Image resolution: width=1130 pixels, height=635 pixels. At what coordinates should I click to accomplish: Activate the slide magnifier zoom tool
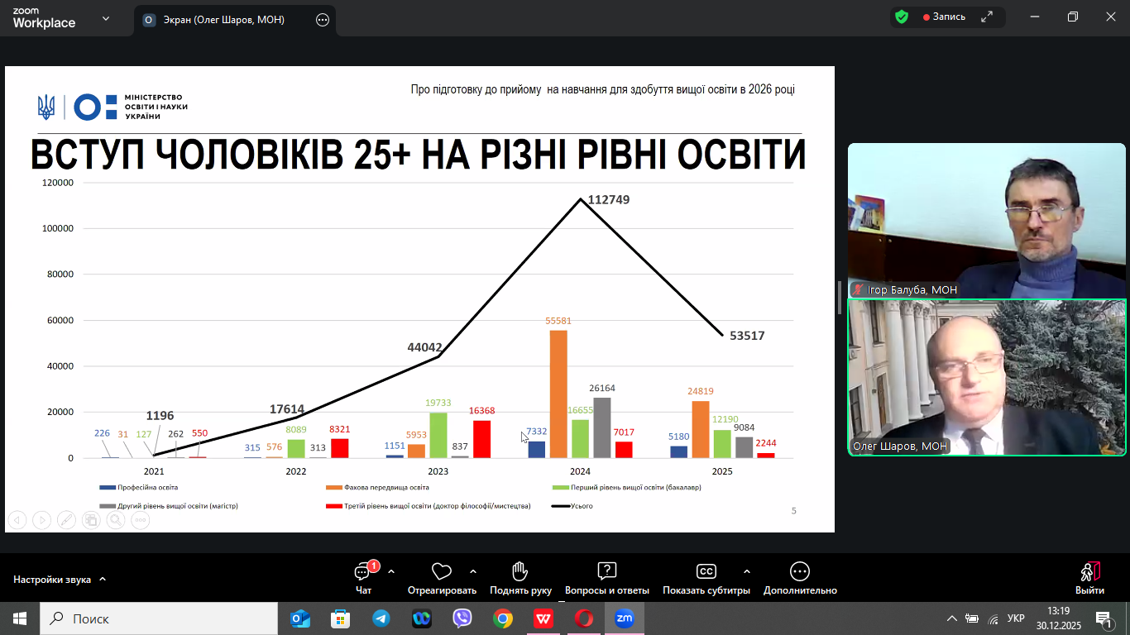click(x=116, y=520)
